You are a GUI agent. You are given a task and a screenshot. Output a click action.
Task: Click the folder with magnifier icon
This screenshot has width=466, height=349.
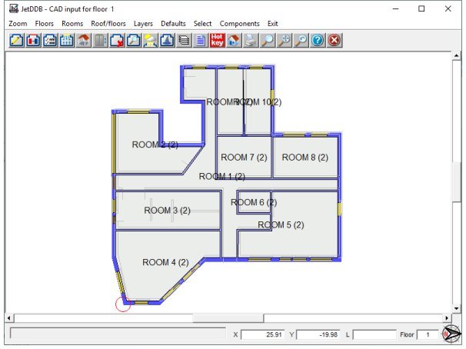(x=134, y=40)
